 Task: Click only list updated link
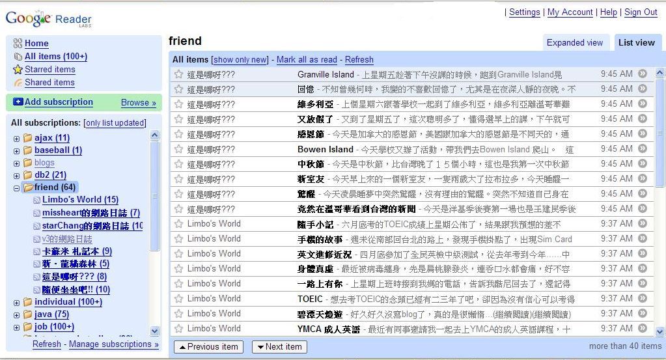pyautogui.click(x=115, y=123)
